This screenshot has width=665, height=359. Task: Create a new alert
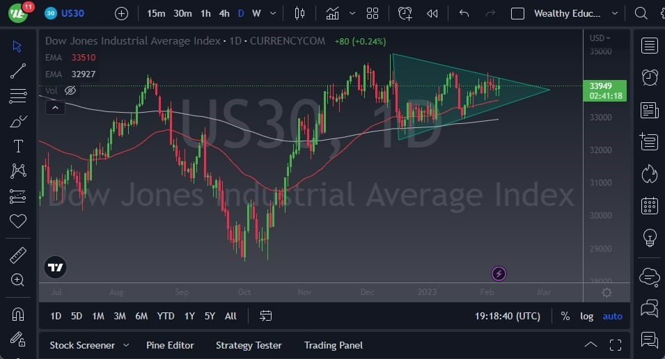pos(405,13)
